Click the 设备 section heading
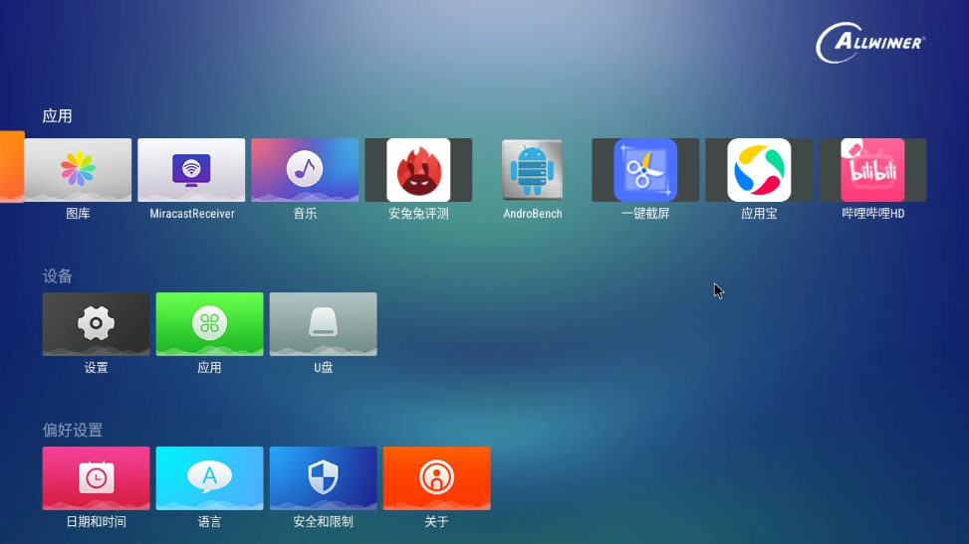The width and height of the screenshot is (969, 544). click(x=58, y=276)
